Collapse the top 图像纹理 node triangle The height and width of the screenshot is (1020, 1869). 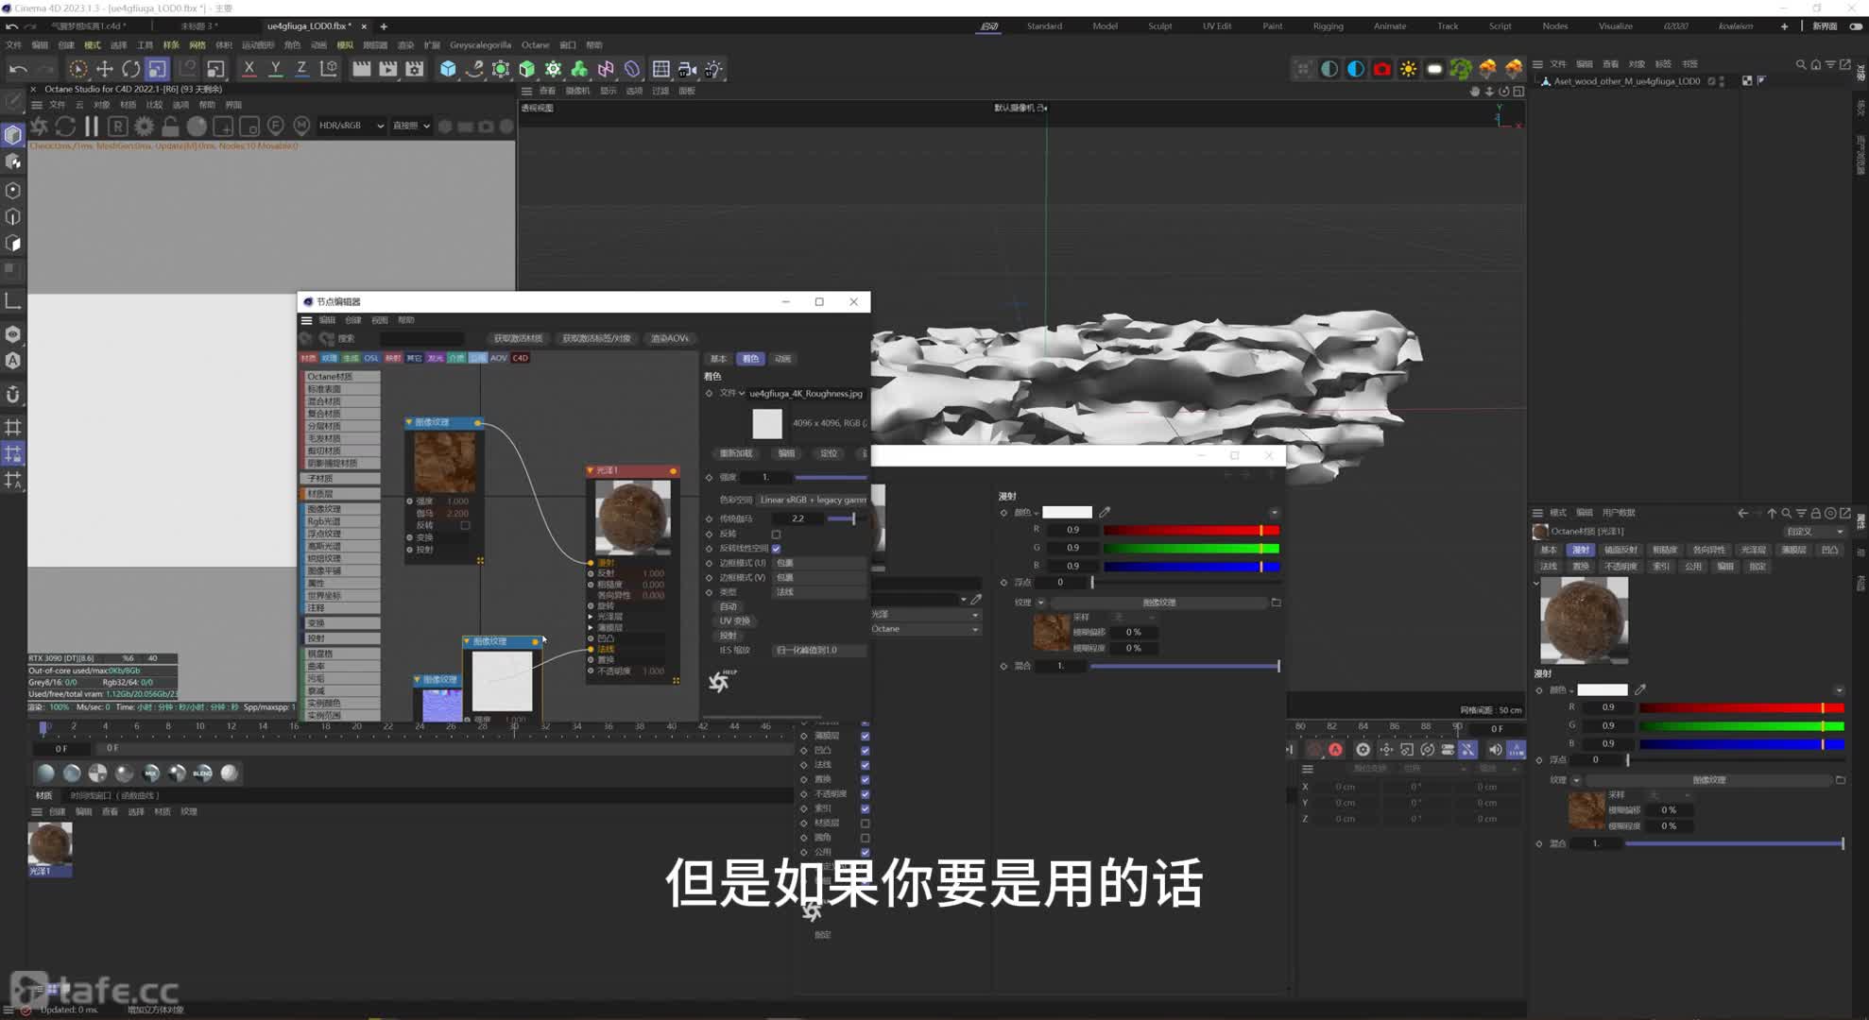click(409, 422)
